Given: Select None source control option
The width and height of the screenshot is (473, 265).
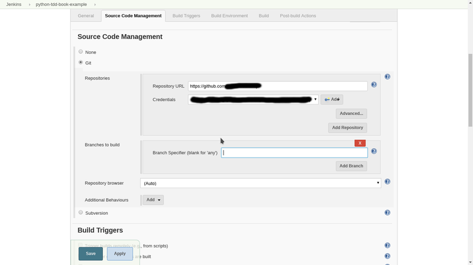Looking at the screenshot, I should pyautogui.click(x=80, y=51).
